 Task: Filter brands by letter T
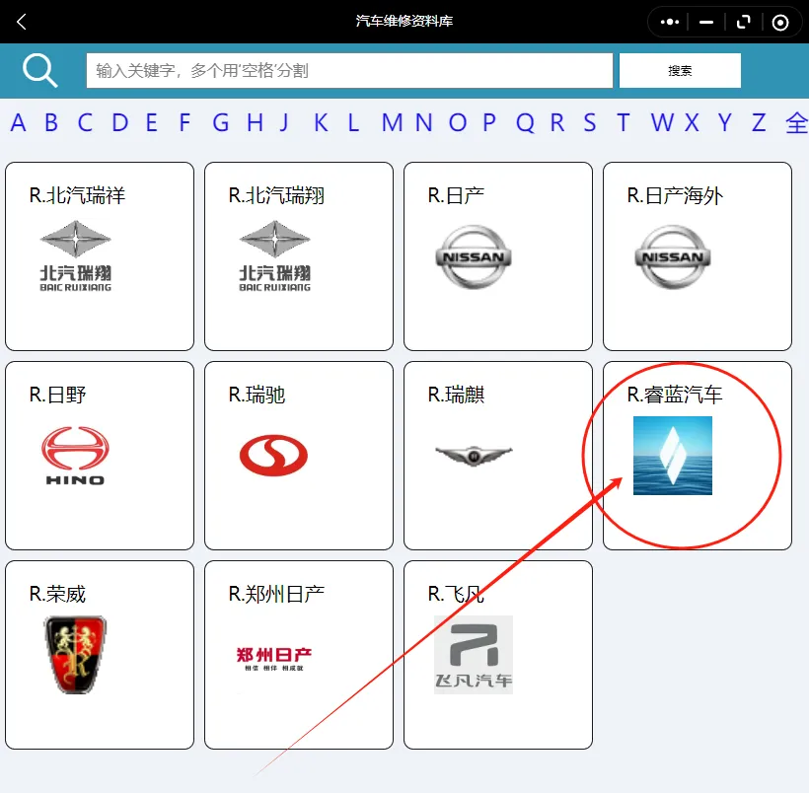[624, 122]
